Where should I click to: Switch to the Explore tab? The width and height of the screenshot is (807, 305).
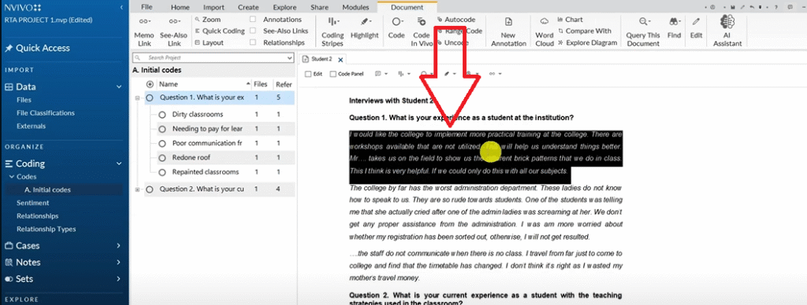pyautogui.click(x=284, y=8)
